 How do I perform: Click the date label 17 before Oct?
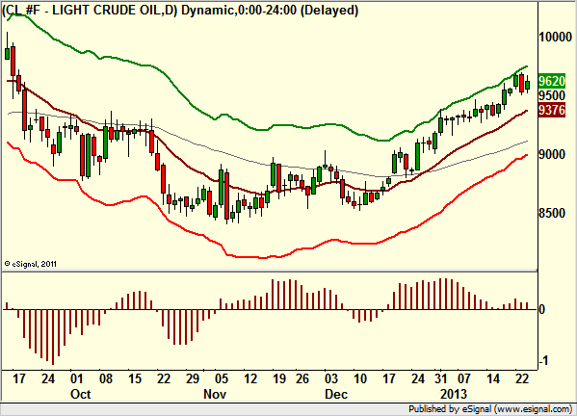point(18,378)
